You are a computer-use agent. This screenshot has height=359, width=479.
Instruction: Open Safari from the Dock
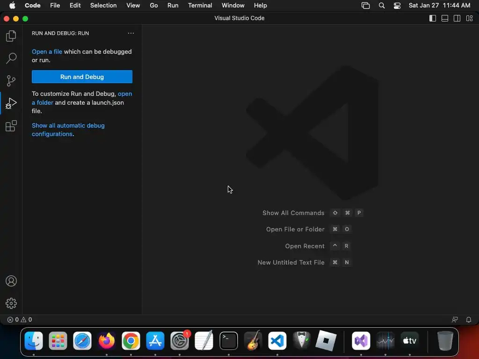point(82,340)
